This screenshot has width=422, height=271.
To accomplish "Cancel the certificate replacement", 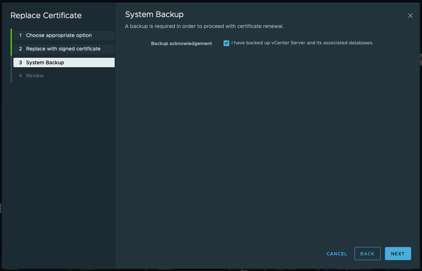I will tap(336, 254).
